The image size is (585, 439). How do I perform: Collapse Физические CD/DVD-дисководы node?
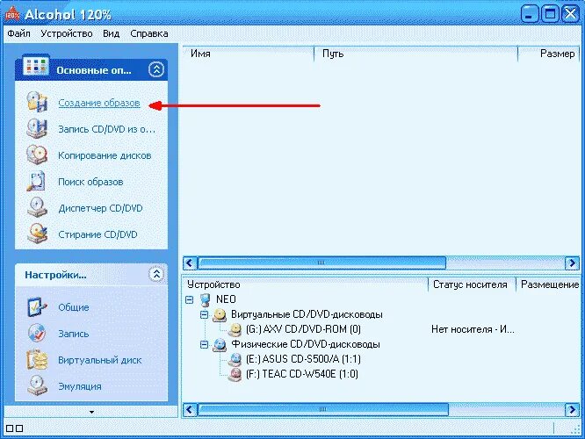[x=204, y=345]
